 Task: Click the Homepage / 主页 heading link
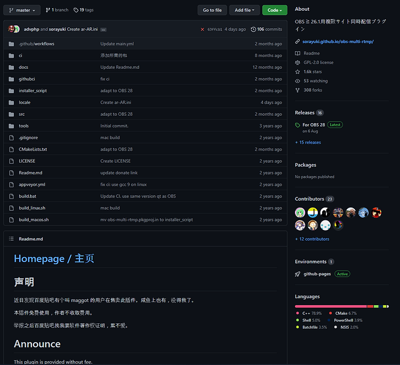(54, 259)
